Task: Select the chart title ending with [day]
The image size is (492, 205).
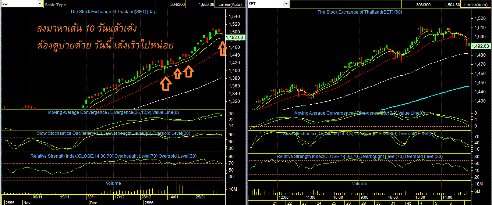Action: (113, 12)
